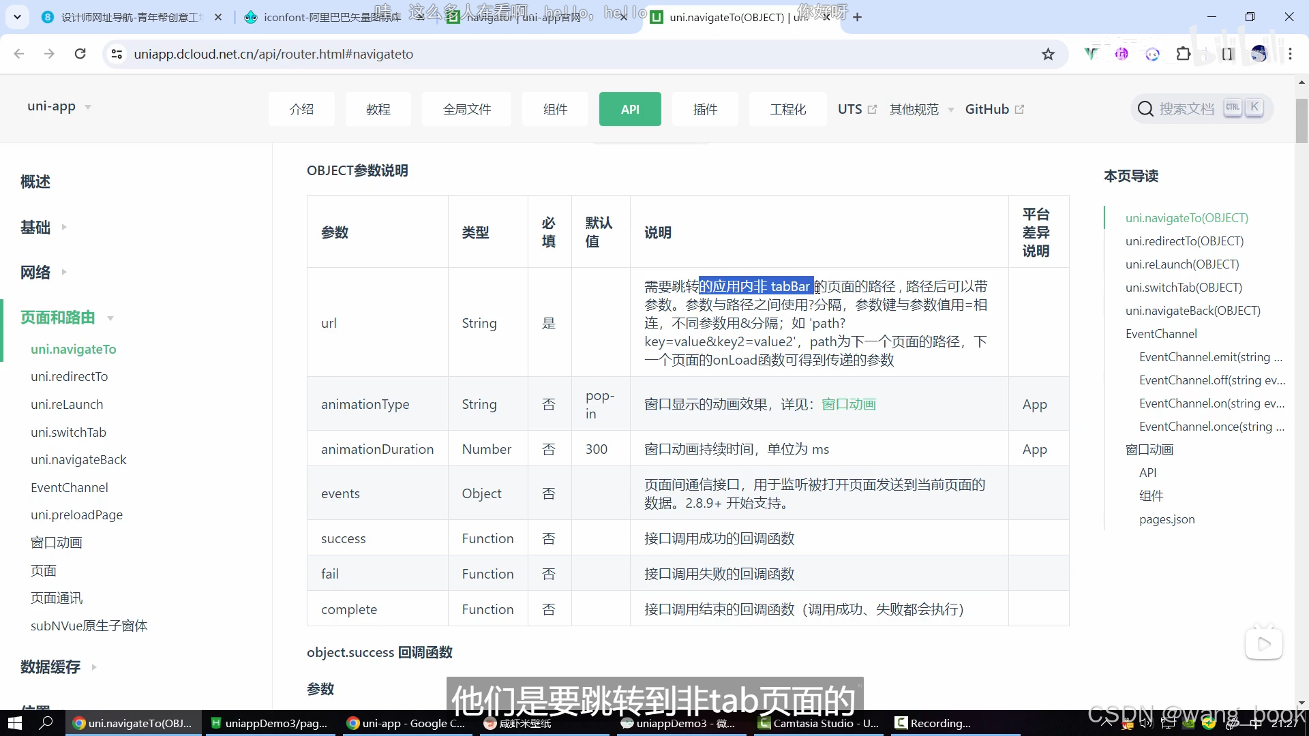Click the page vertical scrollbar thumb
This screenshot has width=1309, height=736.
click(1302, 121)
